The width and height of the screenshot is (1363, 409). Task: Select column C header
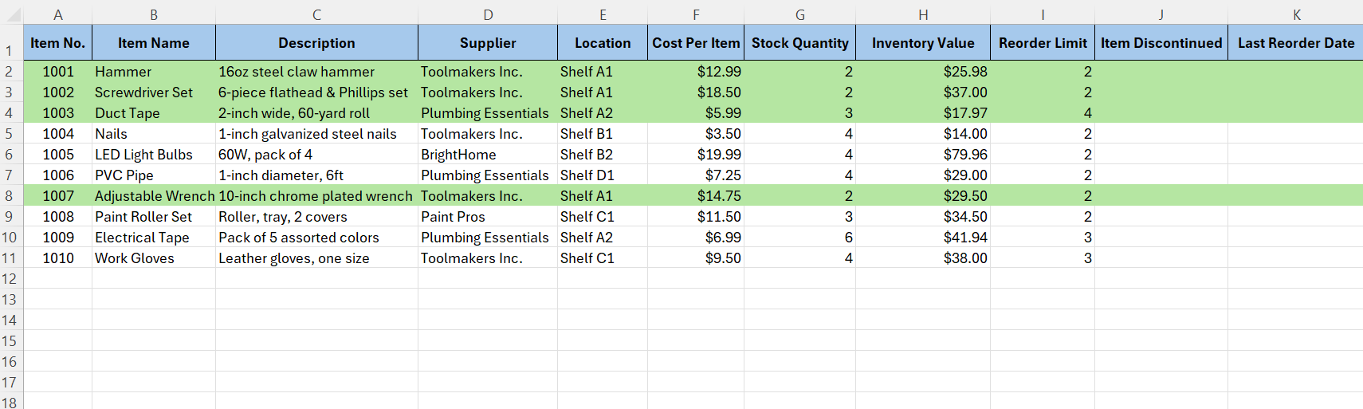click(x=316, y=14)
